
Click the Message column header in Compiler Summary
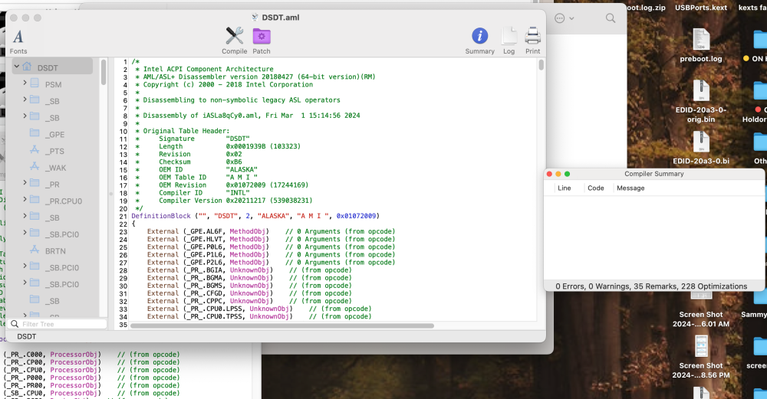coord(630,188)
